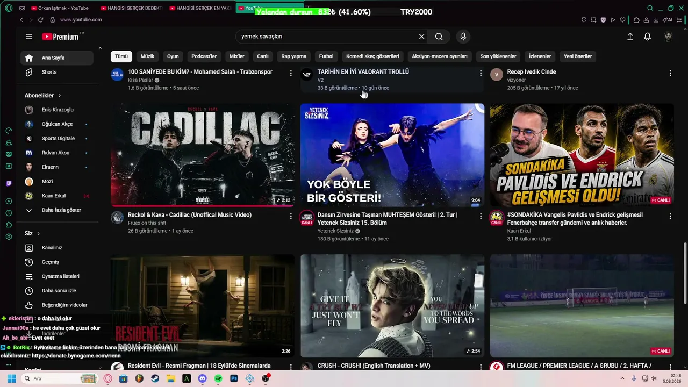This screenshot has height=387, width=688.
Task: Open Ana Sayfa in the sidebar
Action: [x=57, y=58]
